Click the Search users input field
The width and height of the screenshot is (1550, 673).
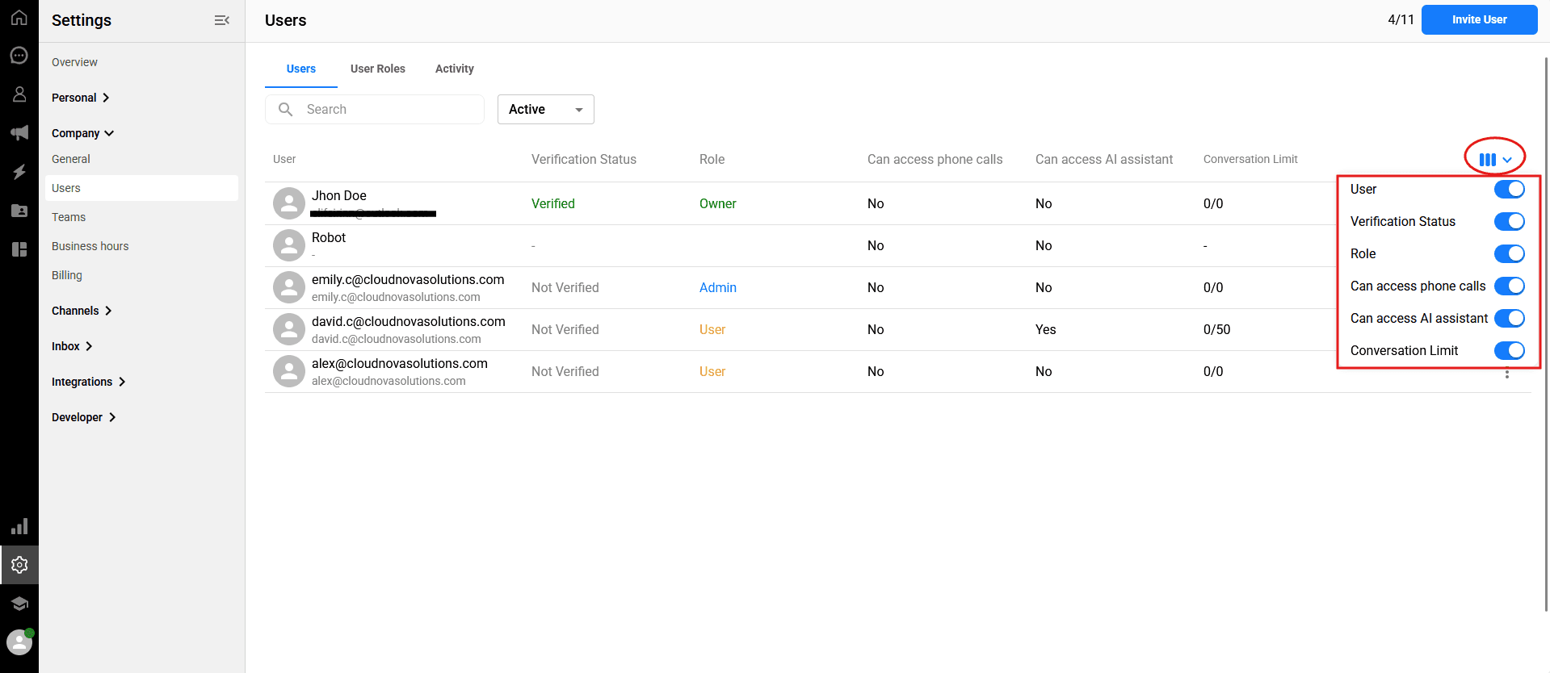[x=388, y=110]
